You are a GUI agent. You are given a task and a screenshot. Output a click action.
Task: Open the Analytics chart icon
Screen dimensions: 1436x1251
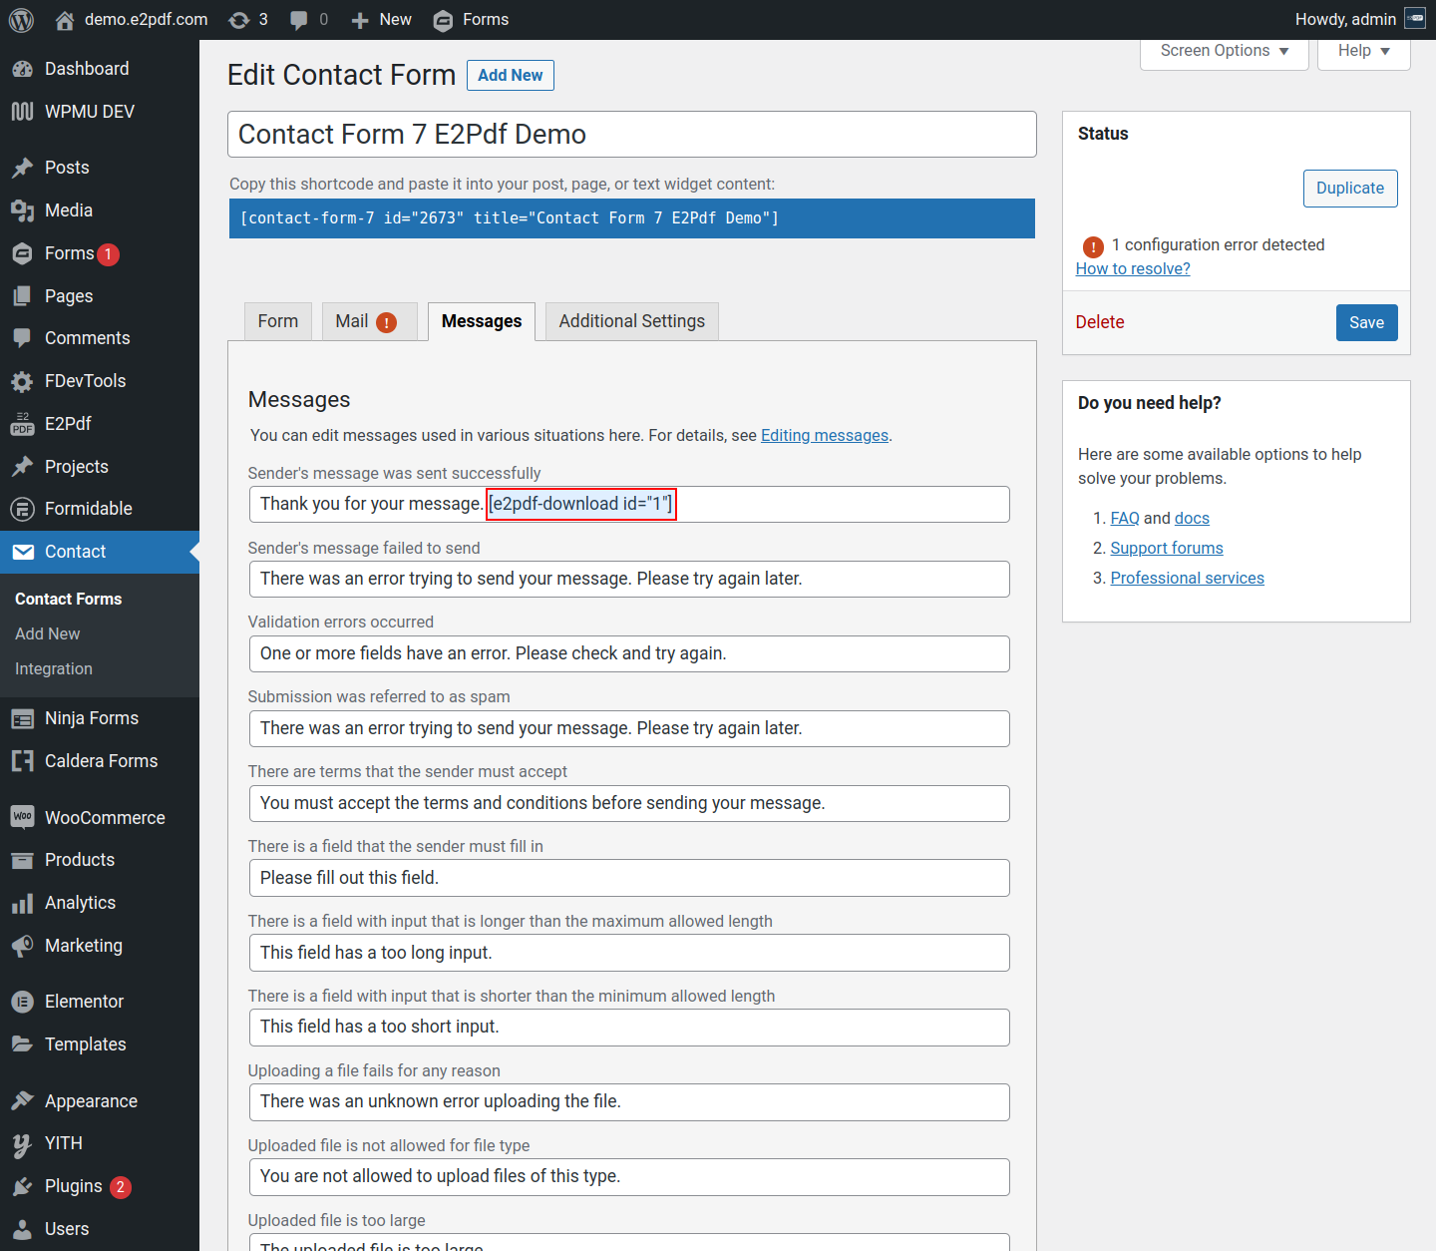22,903
